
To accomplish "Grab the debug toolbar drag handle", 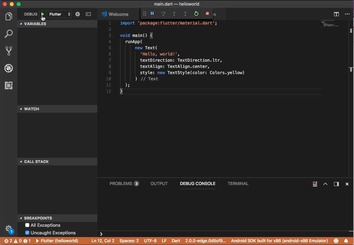I will pos(145,13).
